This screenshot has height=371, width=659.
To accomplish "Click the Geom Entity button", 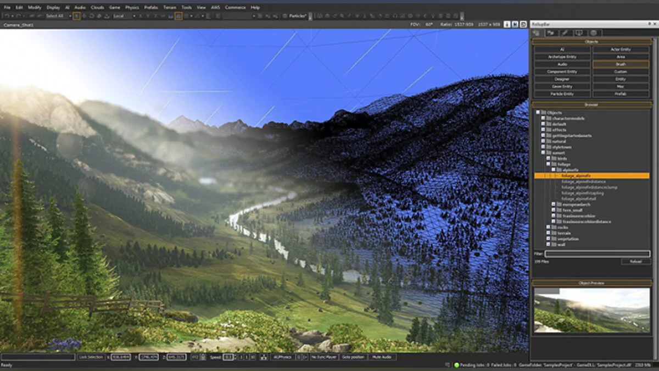I will click(562, 86).
